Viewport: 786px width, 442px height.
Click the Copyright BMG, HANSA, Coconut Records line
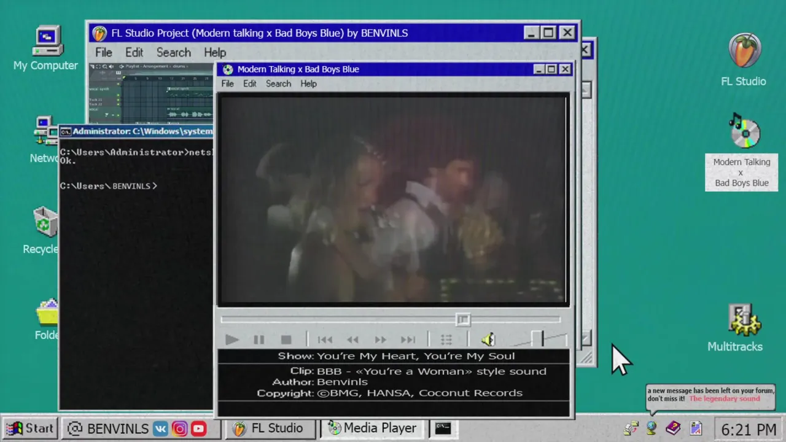(389, 393)
